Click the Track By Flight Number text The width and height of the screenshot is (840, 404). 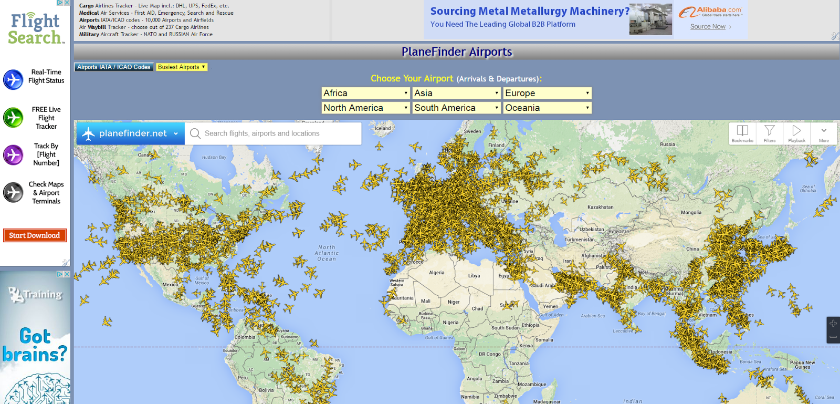pos(46,154)
